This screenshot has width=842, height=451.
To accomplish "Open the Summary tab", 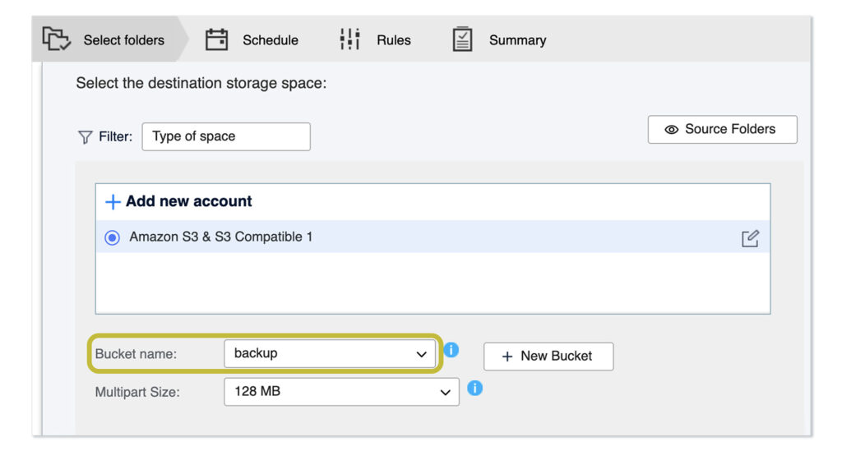I will pyautogui.click(x=517, y=39).
